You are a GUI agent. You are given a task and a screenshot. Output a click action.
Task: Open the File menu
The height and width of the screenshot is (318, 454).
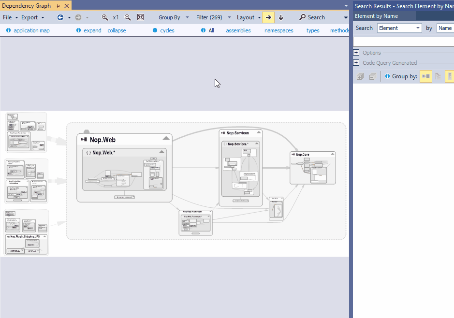pyautogui.click(x=9, y=17)
